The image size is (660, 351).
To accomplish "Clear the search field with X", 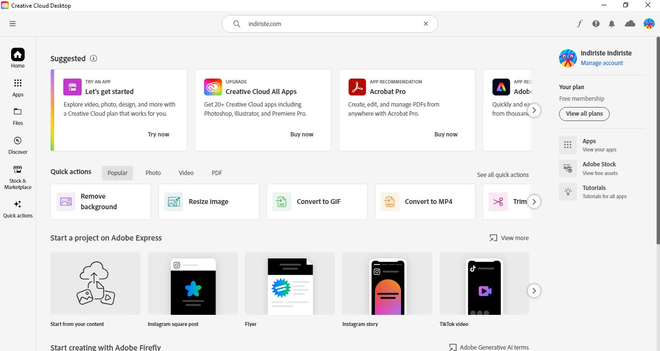I will coord(426,24).
